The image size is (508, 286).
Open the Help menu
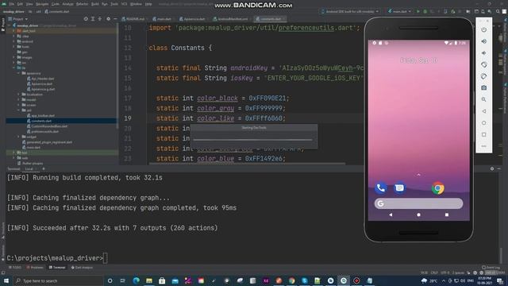pos(148,4)
